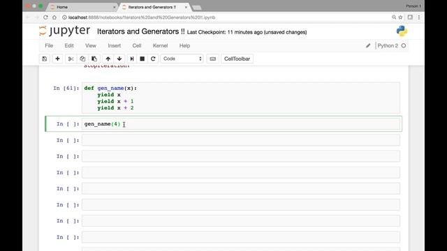Image resolution: width=447 pixels, height=251 pixels.
Task: Click the localhost address bar
Action: click(225, 17)
